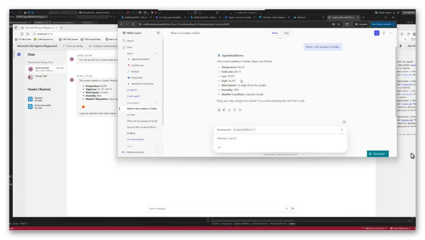Click the All agents link
Image resolution: width=425 pixels, height=240 pixels.
[132, 90]
